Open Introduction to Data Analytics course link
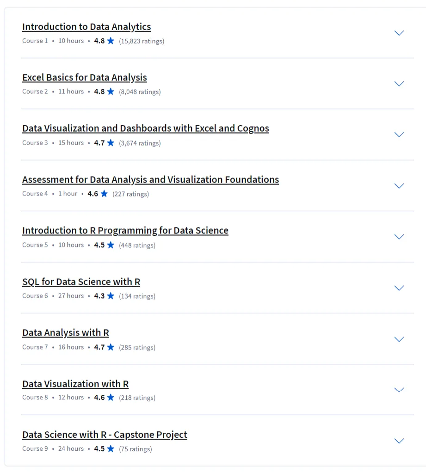Viewport: 426px width, 472px height. coord(86,27)
